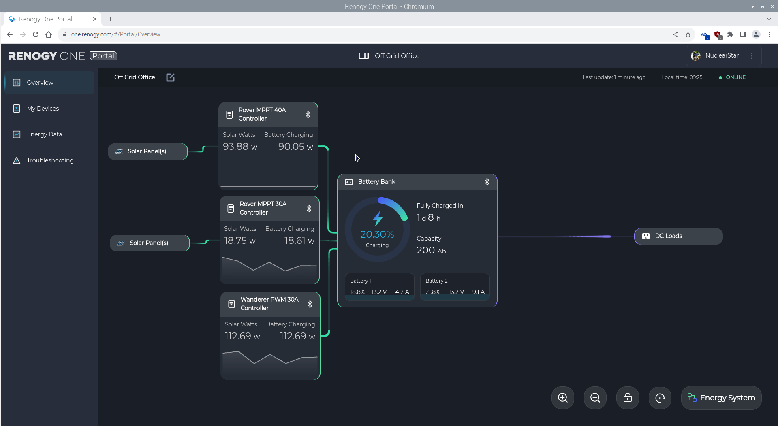Viewport: 778px width, 426px height.
Task: Click the Bluetooth icon on Battery Bank
Action: tap(487, 182)
